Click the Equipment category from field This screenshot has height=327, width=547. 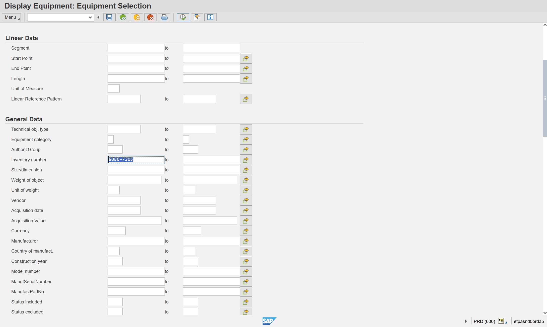[x=111, y=140]
